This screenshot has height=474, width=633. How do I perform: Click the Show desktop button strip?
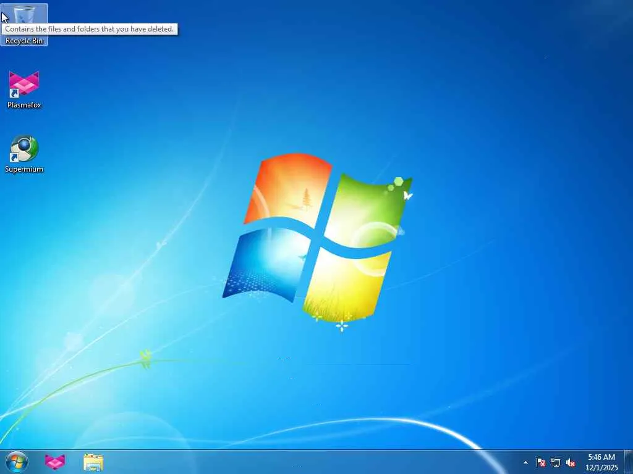point(629,462)
